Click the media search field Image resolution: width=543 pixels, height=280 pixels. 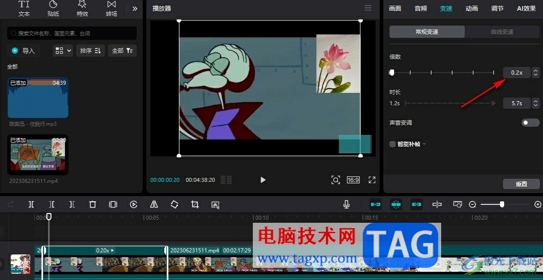tap(72, 34)
